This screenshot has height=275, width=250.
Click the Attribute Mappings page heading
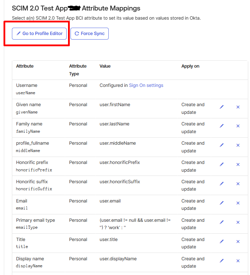click(76, 8)
